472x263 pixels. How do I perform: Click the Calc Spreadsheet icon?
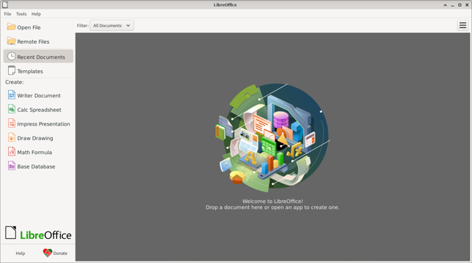point(12,109)
